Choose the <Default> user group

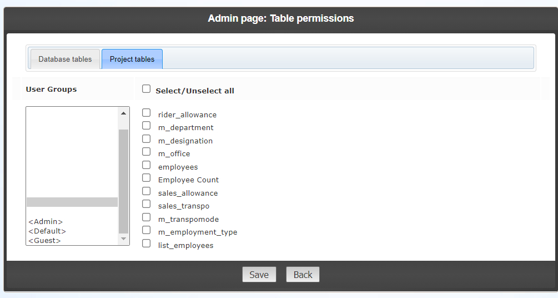pyautogui.click(x=47, y=231)
